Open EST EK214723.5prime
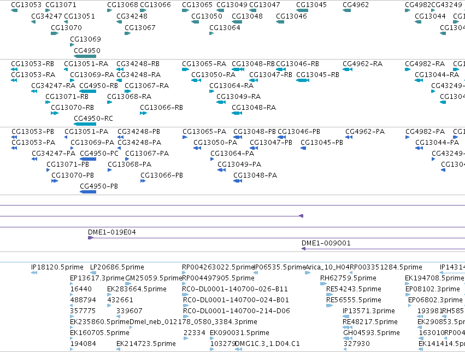The image size is (465, 352). tap(146, 344)
